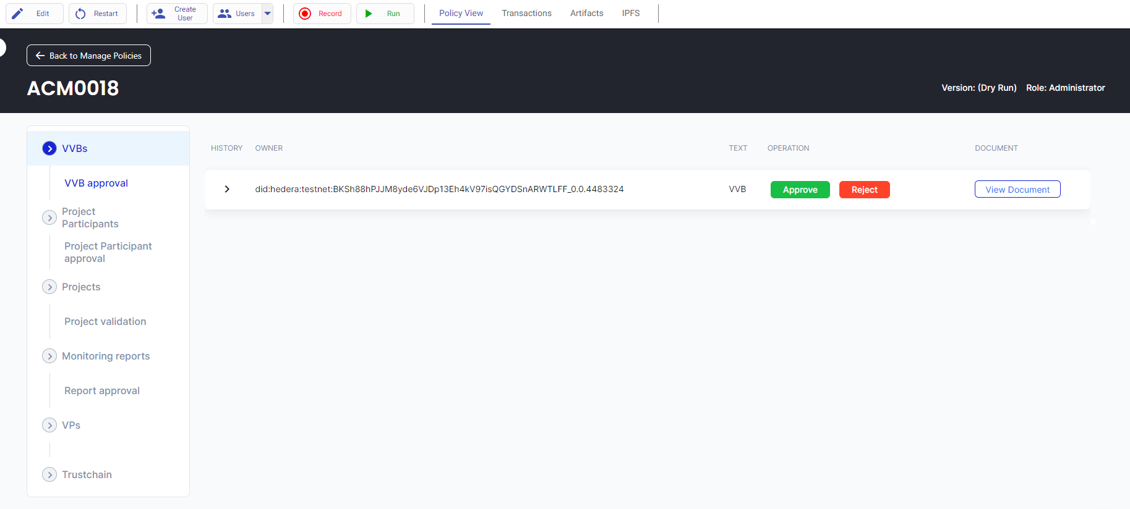
Task: Open the Trustchain step
Action: [x=49, y=474]
